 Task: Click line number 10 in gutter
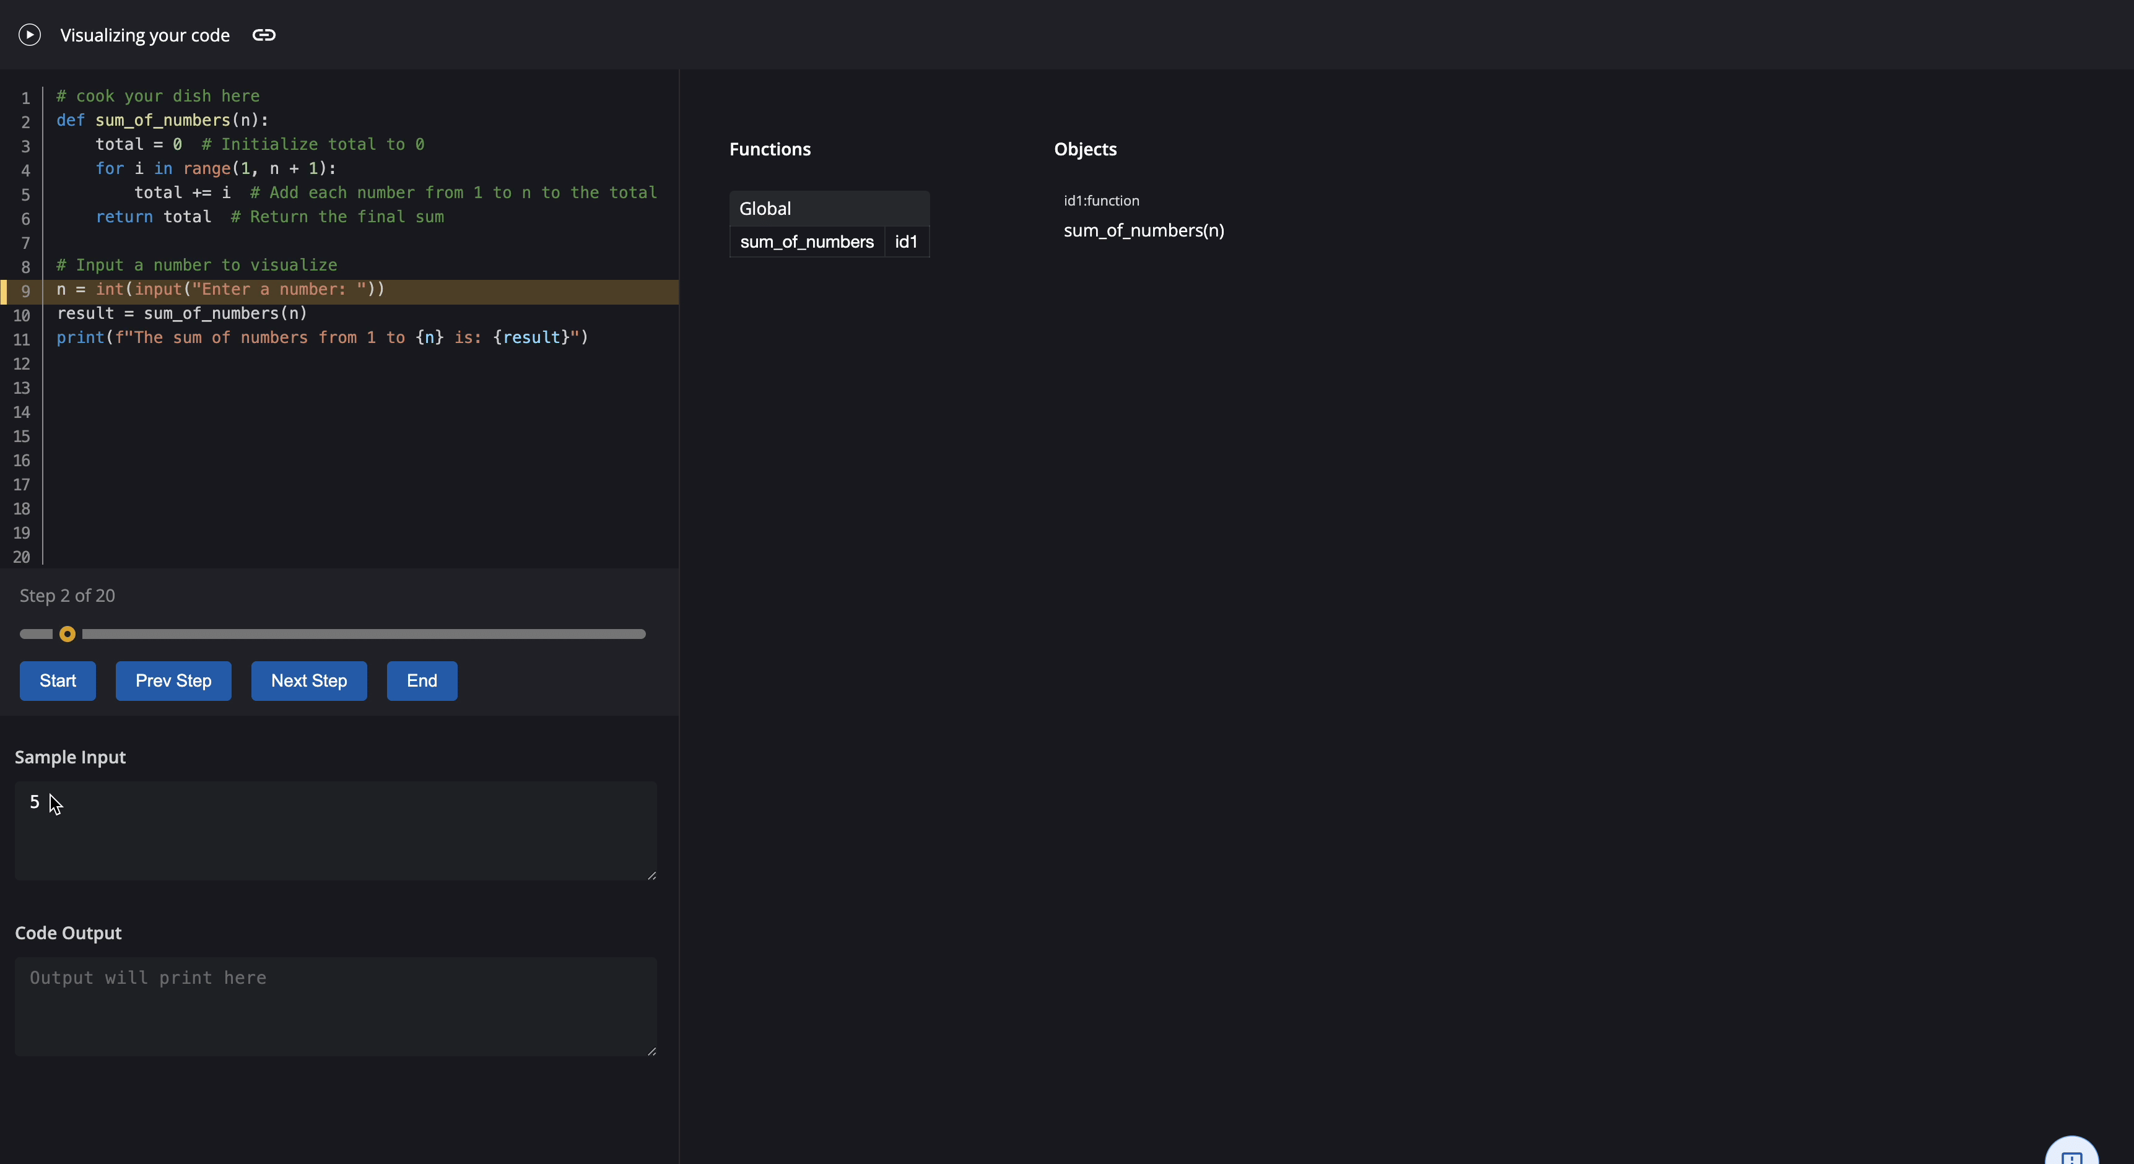coord(22,316)
